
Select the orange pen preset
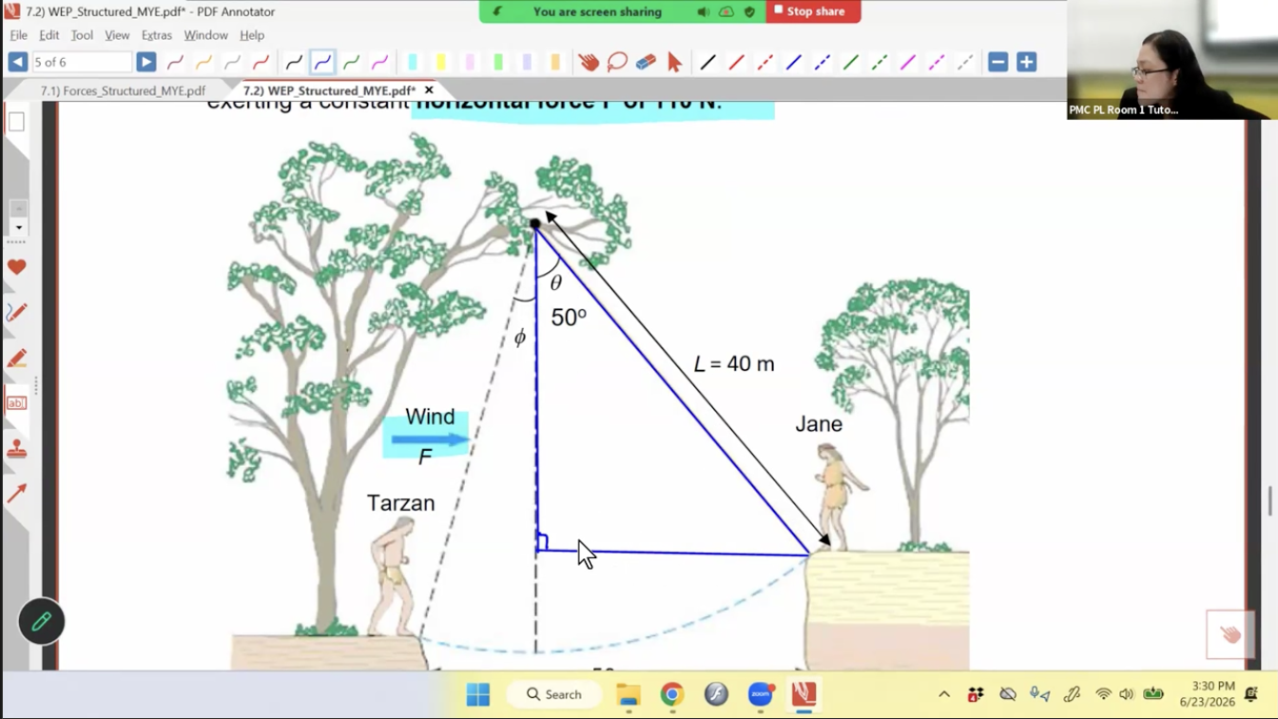pos(203,62)
